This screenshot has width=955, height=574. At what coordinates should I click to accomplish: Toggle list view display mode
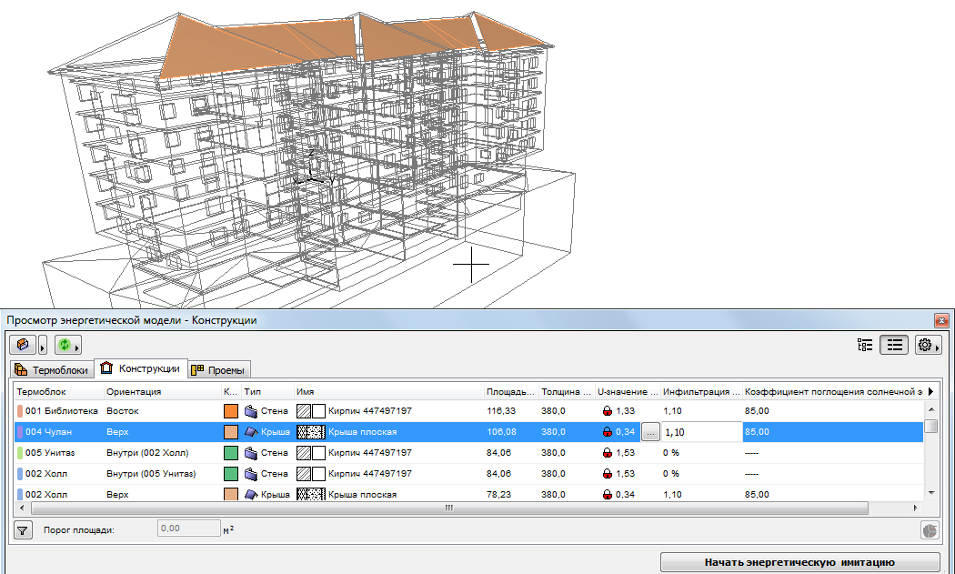(x=896, y=345)
